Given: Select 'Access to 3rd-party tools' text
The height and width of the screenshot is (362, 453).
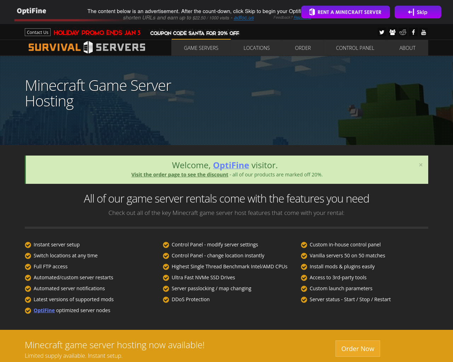Looking at the screenshot, I should click(x=338, y=278).
